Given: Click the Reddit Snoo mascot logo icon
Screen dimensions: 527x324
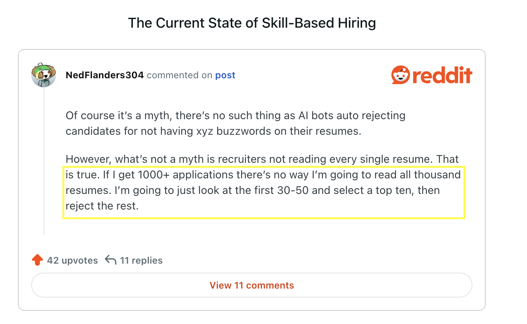Looking at the screenshot, I should tap(400, 75).
